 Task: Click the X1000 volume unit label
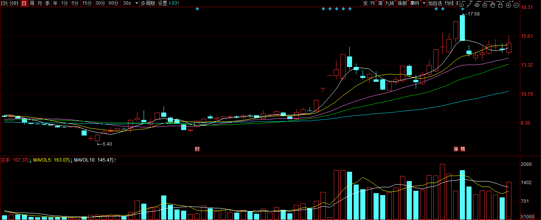(x=527, y=216)
